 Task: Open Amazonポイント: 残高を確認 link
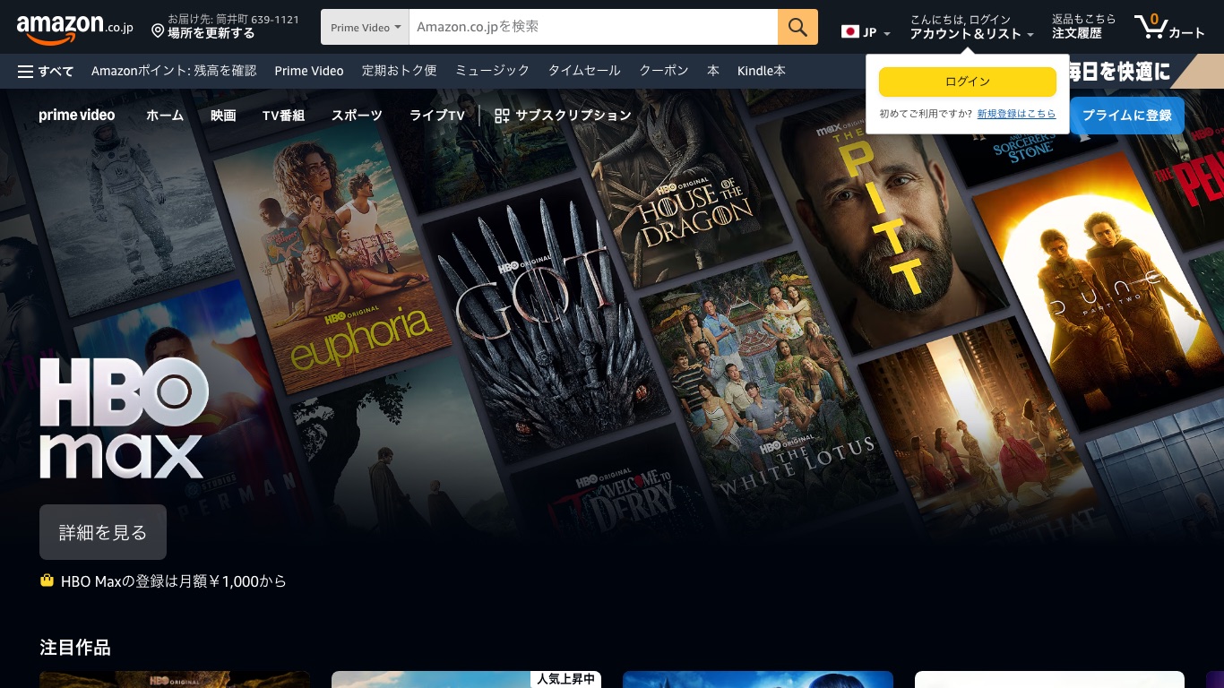point(174,71)
